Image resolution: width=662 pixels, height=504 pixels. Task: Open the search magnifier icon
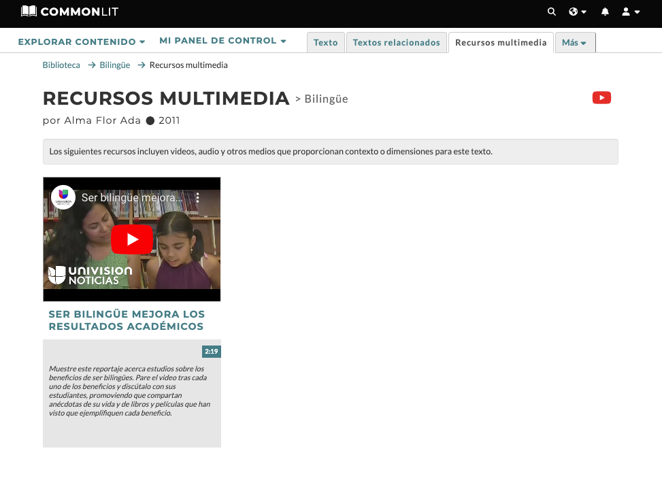point(551,12)
